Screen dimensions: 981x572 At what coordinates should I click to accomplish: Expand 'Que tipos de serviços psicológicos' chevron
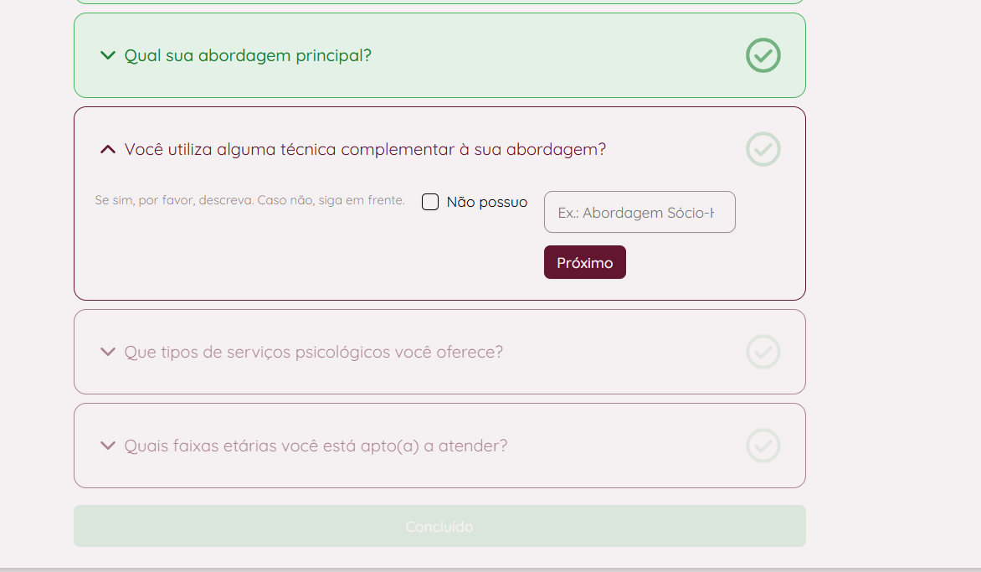click(x=107, y=352)
